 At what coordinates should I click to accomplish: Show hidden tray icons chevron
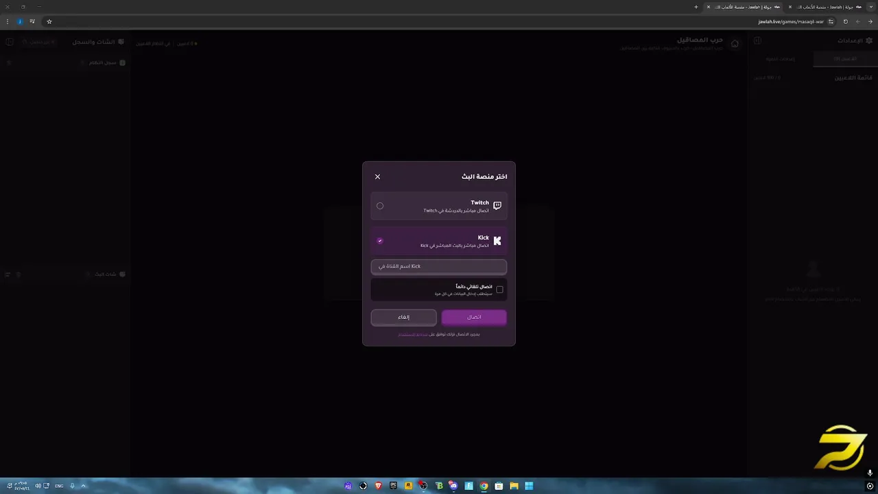click(x=84, y=486)
